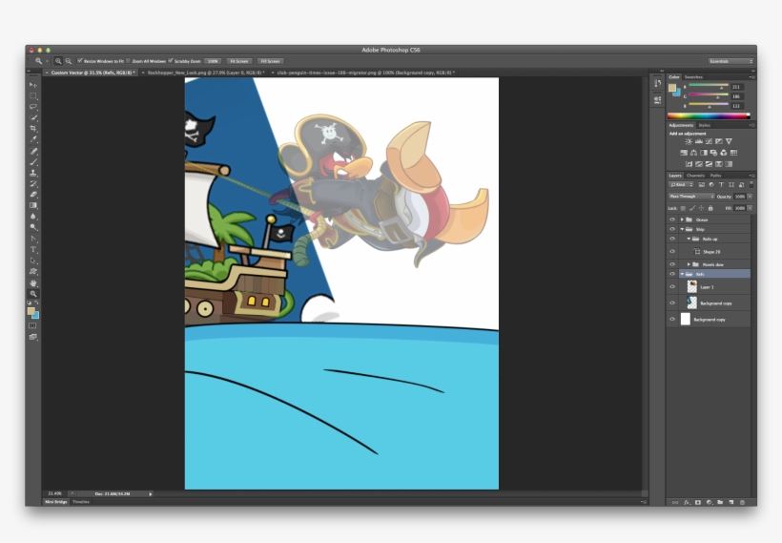The image size is (782, 543).
Task: Click the delete layer trash icon
Action: pyautogui.click(x=742, y=502)
